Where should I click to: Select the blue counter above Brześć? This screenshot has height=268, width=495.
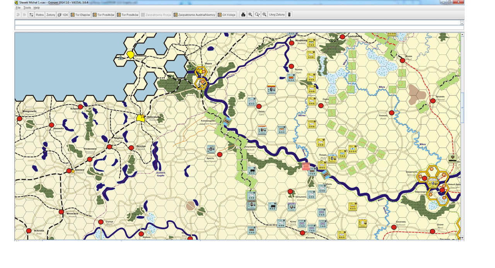pos(211,149)
